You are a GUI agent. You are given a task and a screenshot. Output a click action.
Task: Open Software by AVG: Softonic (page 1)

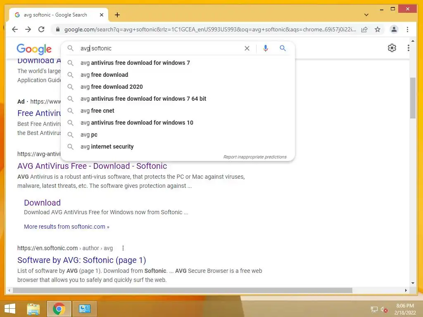81,260
